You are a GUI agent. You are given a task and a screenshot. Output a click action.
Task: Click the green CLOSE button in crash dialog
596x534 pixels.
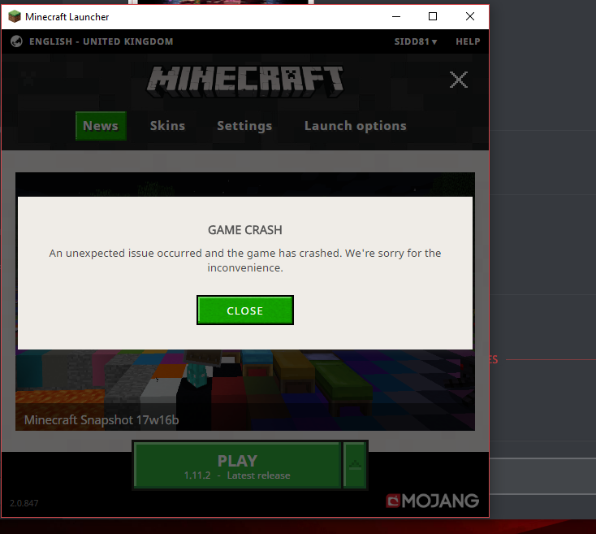click(245, 310)
